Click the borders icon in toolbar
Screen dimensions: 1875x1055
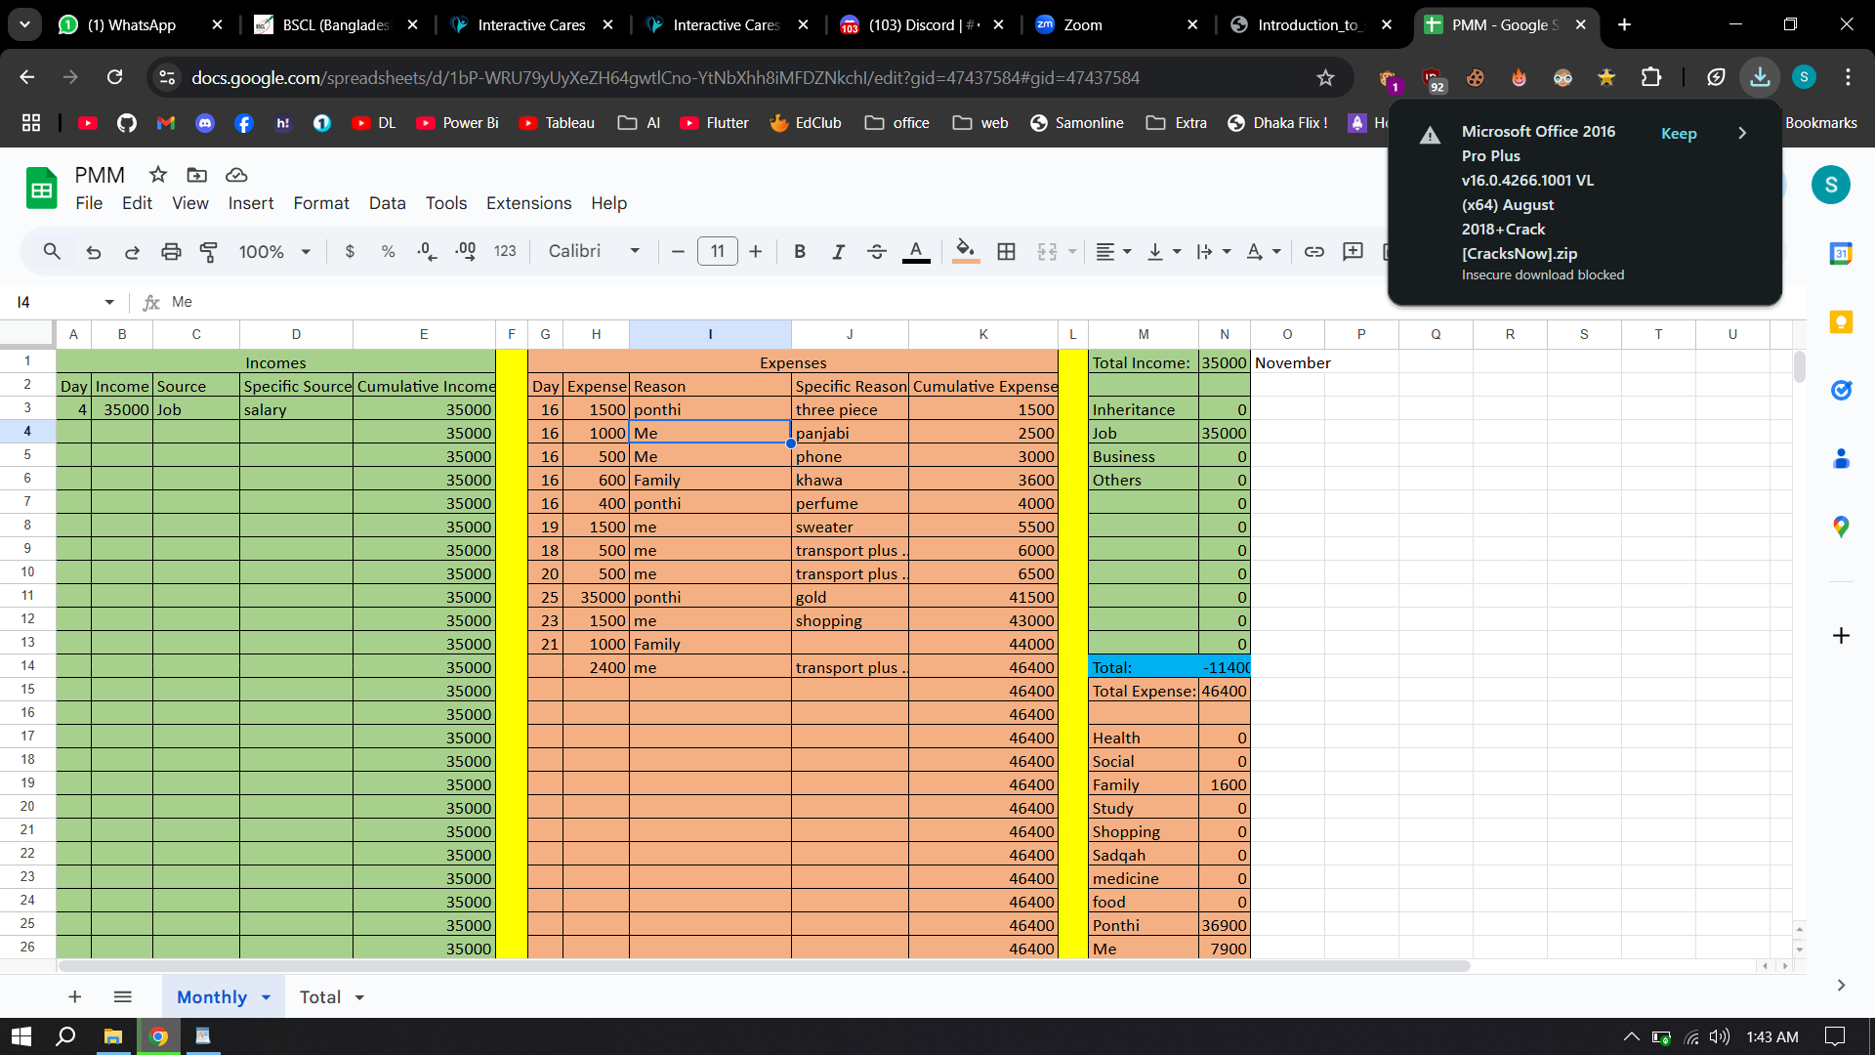click(1006, 252)
